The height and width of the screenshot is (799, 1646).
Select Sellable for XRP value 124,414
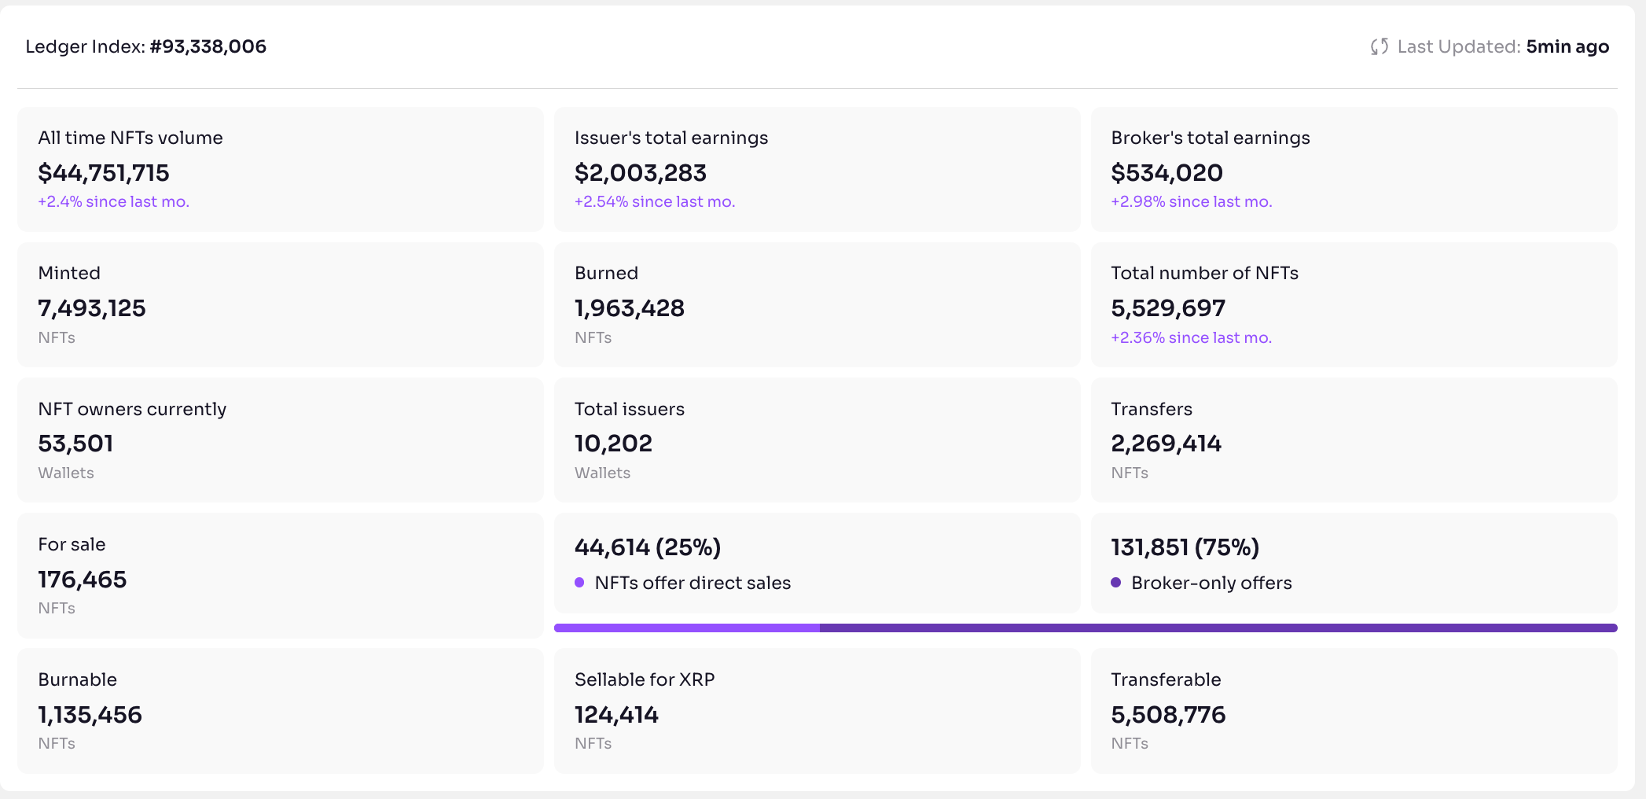(x=616, y=715)
